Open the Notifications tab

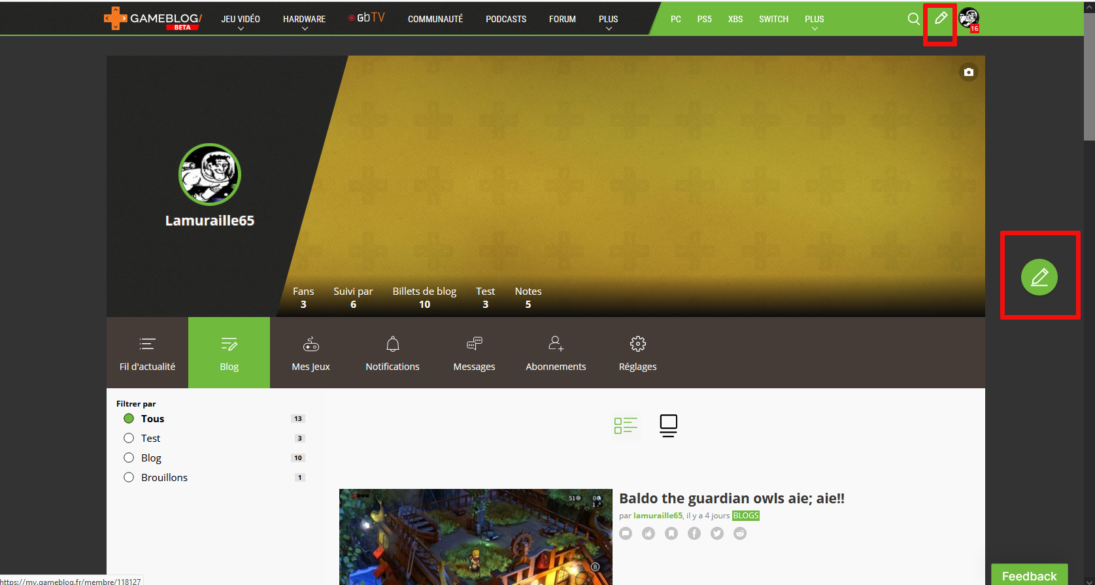pyautogui.click(x=392, y=353)
